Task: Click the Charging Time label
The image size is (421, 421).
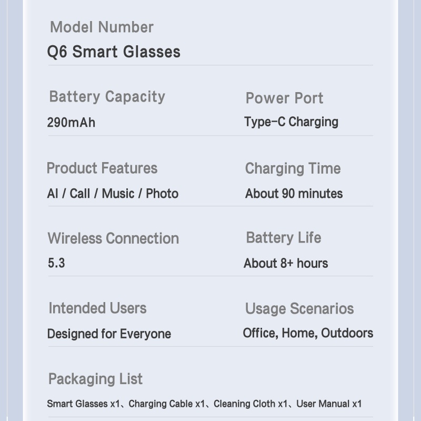Action: pos(293,168)
